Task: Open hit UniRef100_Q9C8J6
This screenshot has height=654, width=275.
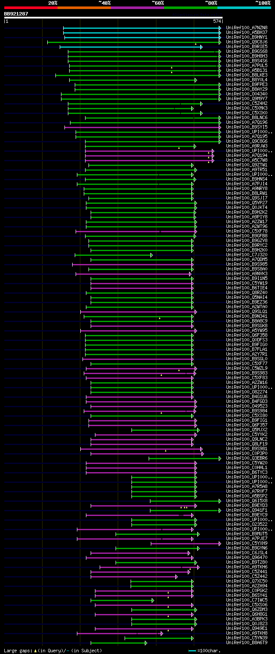Action: tap(247, 42)
